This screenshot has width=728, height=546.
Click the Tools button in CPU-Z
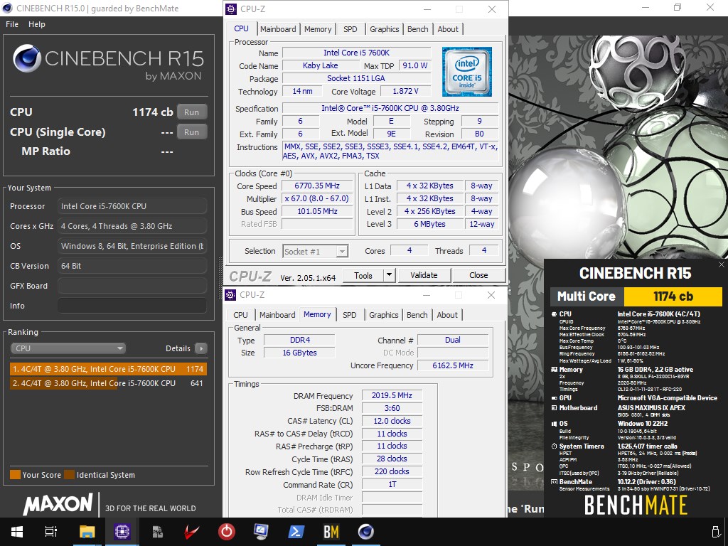363,275
